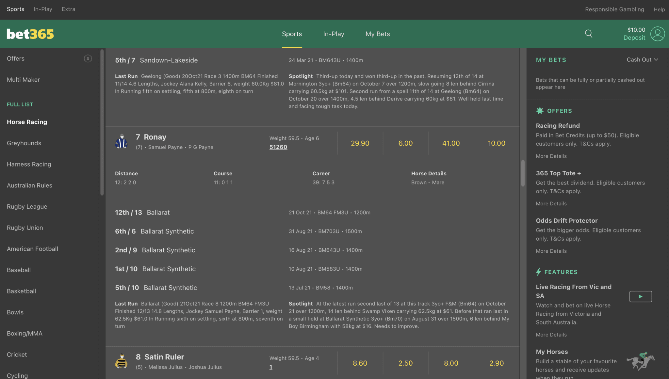Open More Details under Racing Refund
The width and height of the screenshot is (669, 379).
(551, 156)
